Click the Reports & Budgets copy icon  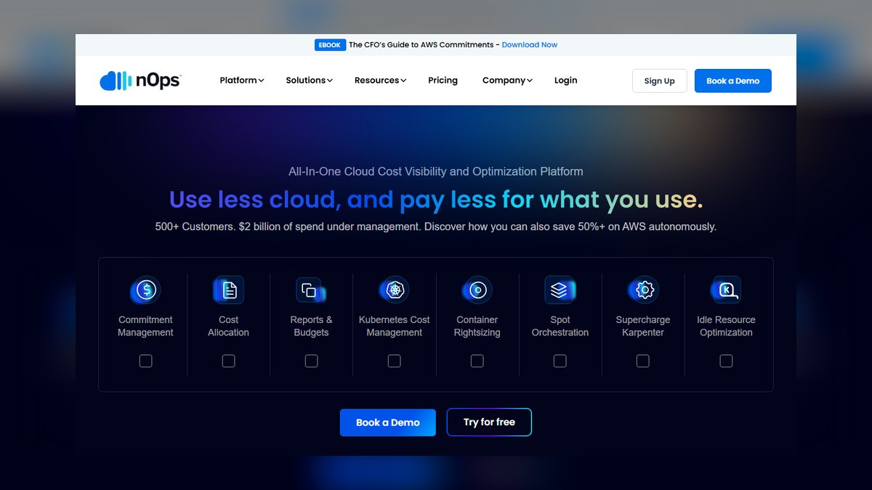pos(310,290)
